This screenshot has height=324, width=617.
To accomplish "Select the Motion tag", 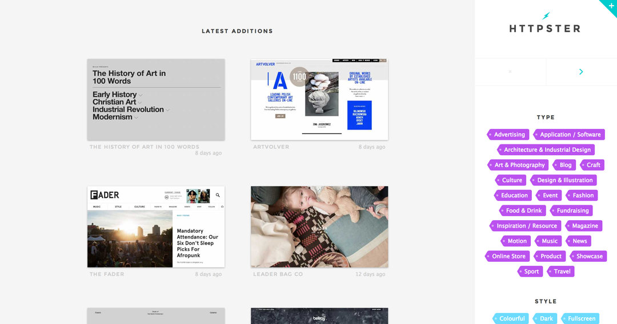I will [x=515, y=241].
